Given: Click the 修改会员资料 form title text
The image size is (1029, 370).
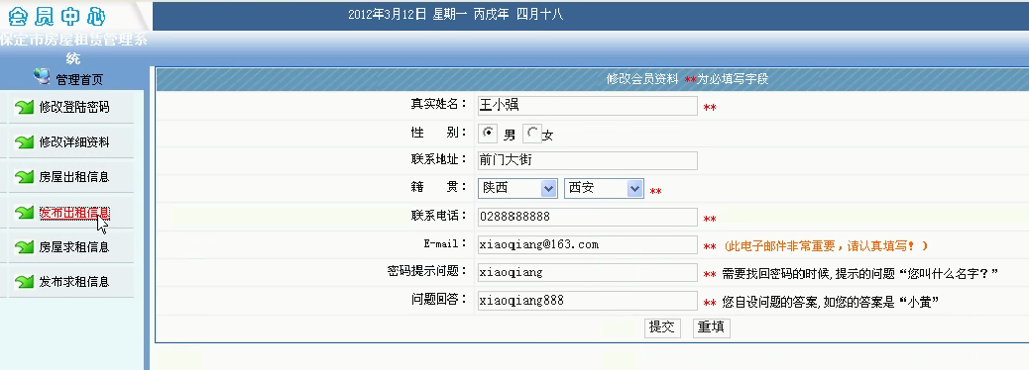Looking at the screenshot, I should coord(641,79).
